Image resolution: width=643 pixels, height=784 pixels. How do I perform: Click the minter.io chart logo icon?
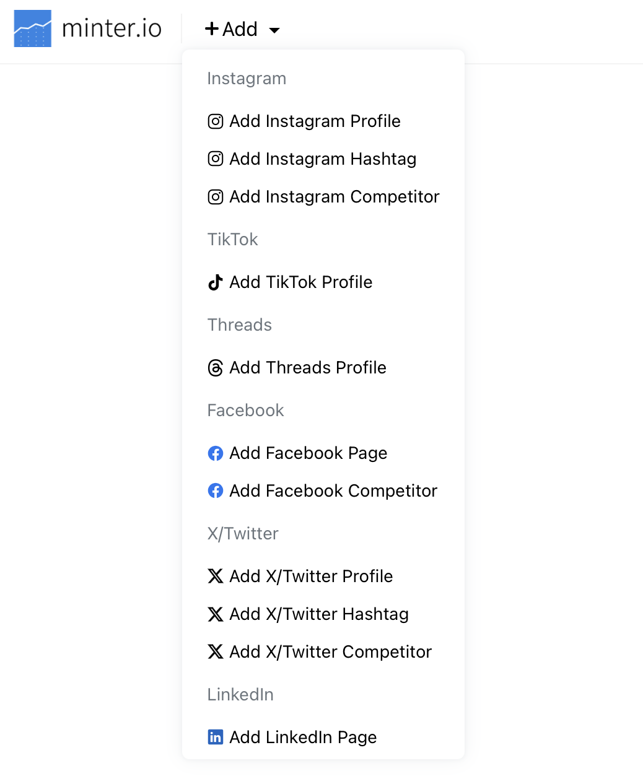(32, 28)
